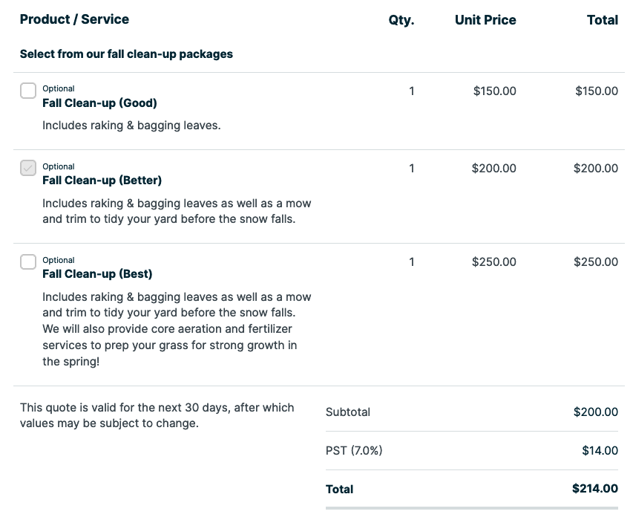Enable the Fall Clean-up (Best) optional checkbox

[27, 261]
